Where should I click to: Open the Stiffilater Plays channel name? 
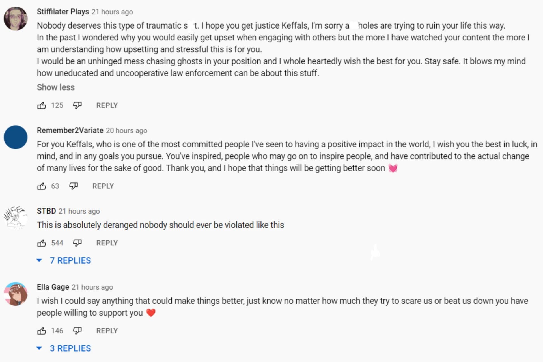(x=63, y=12)
